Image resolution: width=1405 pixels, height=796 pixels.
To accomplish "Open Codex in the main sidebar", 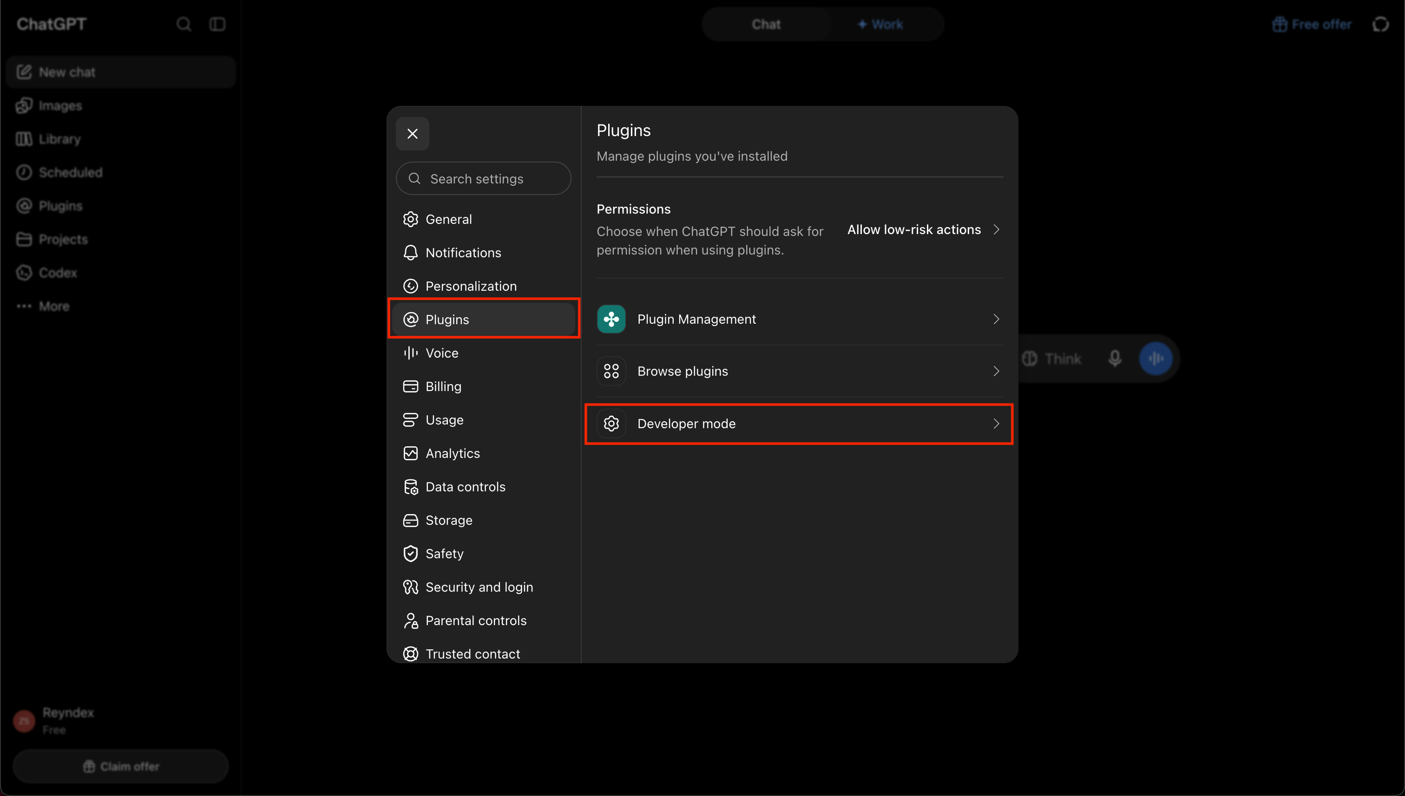I will (x=121, y=272).
